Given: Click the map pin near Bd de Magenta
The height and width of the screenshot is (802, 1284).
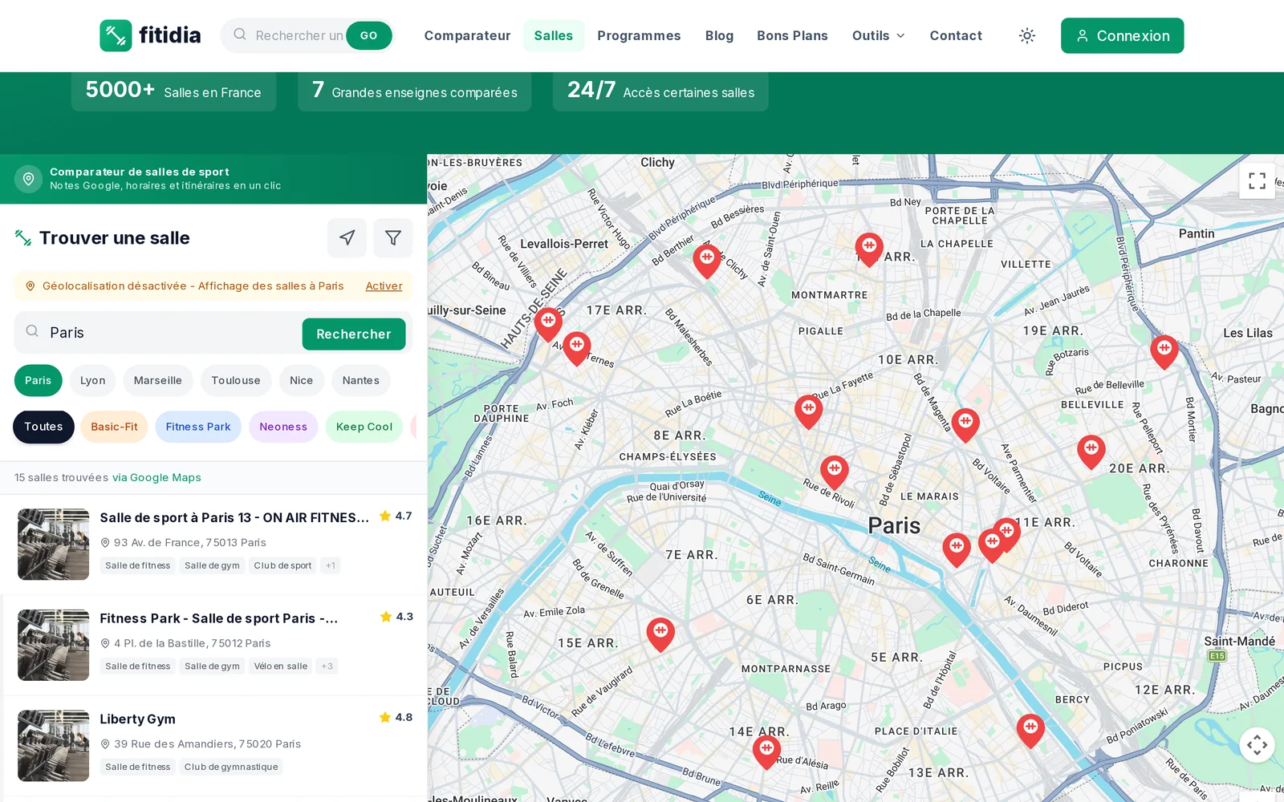Looking at the screenshot, I should click(965, 425).
